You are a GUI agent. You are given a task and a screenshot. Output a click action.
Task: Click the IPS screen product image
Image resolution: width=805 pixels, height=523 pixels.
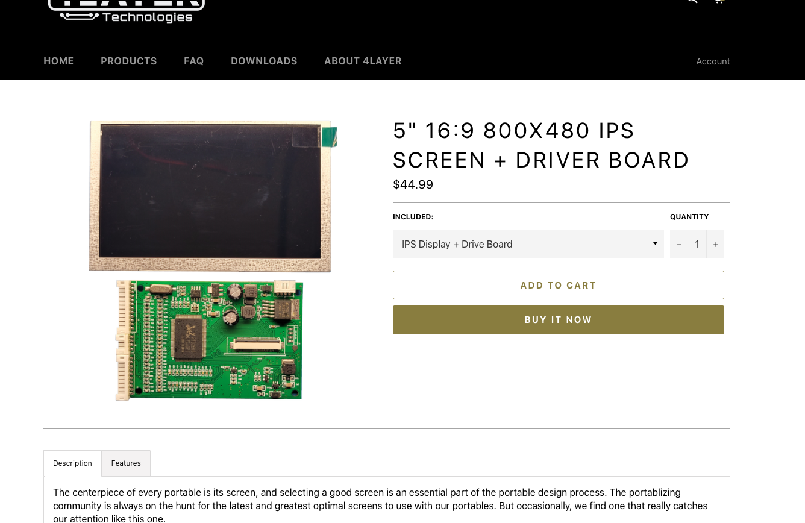[x=212, y=260]
